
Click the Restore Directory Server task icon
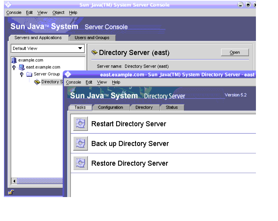tap(81, 163)
